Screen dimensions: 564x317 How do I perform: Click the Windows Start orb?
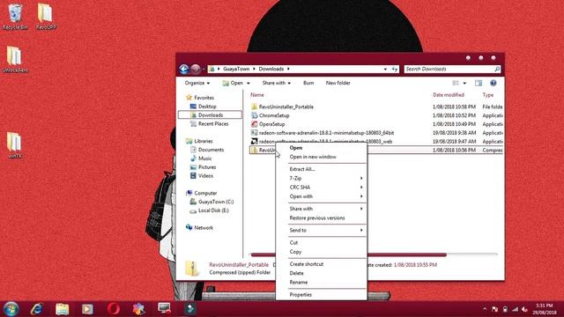[11, 309]
